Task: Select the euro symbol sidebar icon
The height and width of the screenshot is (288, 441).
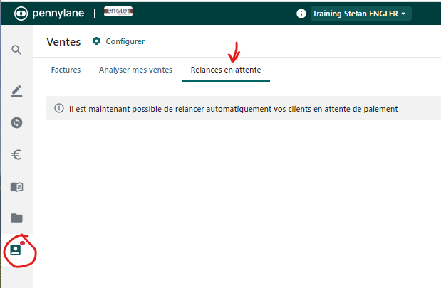Action: click(x=16, y=154)
